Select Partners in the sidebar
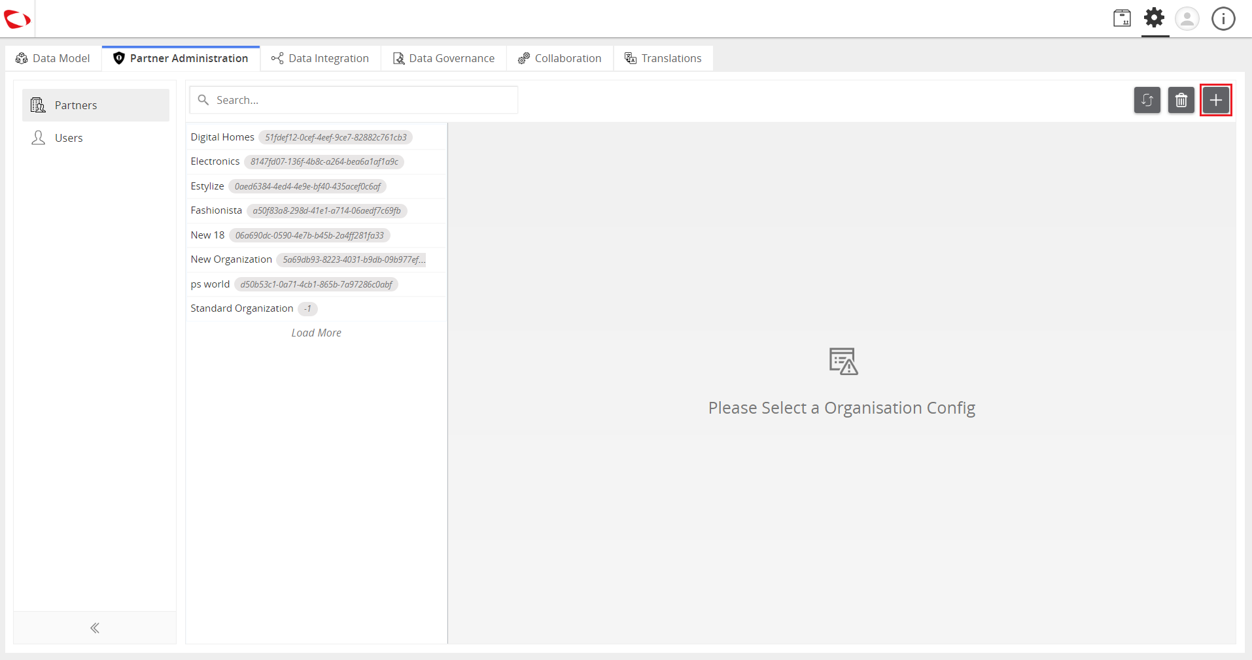 tap(96, 105)
